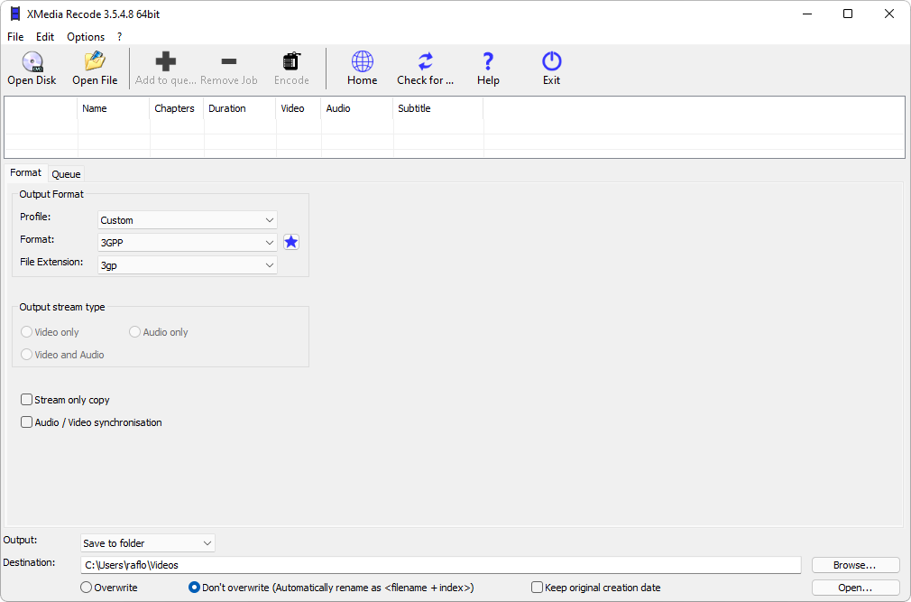Open the Options menu

pyautogui.click(x=86, y=37)
